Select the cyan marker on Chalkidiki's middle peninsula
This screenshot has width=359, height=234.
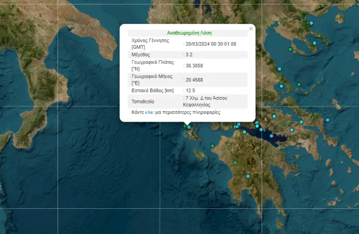pos(315,43)
